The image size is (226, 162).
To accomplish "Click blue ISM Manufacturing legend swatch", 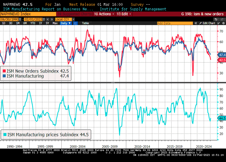I will pyautogui.click(x=4, y=76).
